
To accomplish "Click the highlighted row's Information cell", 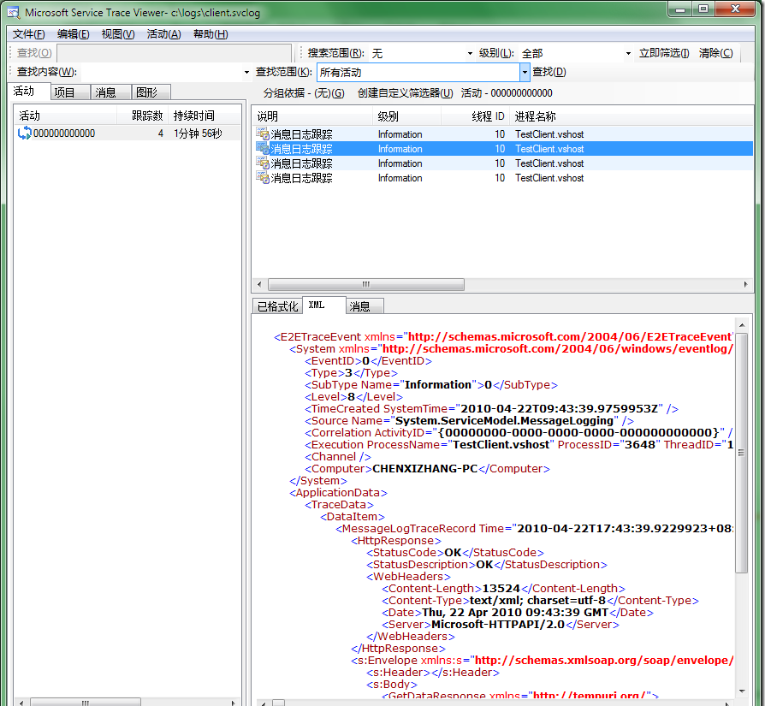I will pyautogui.click(x=400, y=149).
